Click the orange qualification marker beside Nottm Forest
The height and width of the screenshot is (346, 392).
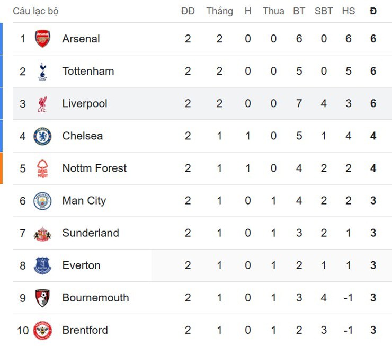[x=1, y=168]
